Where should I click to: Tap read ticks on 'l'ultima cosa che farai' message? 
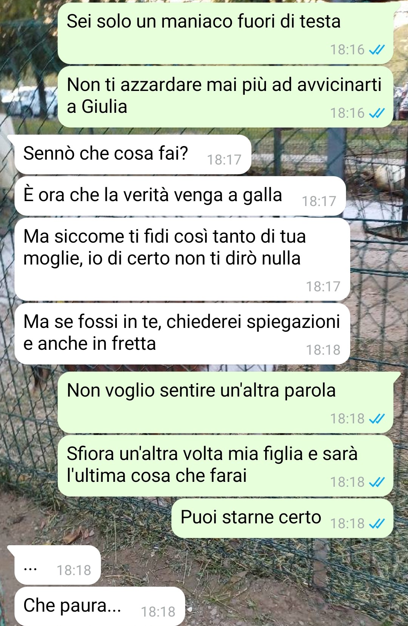377,482
